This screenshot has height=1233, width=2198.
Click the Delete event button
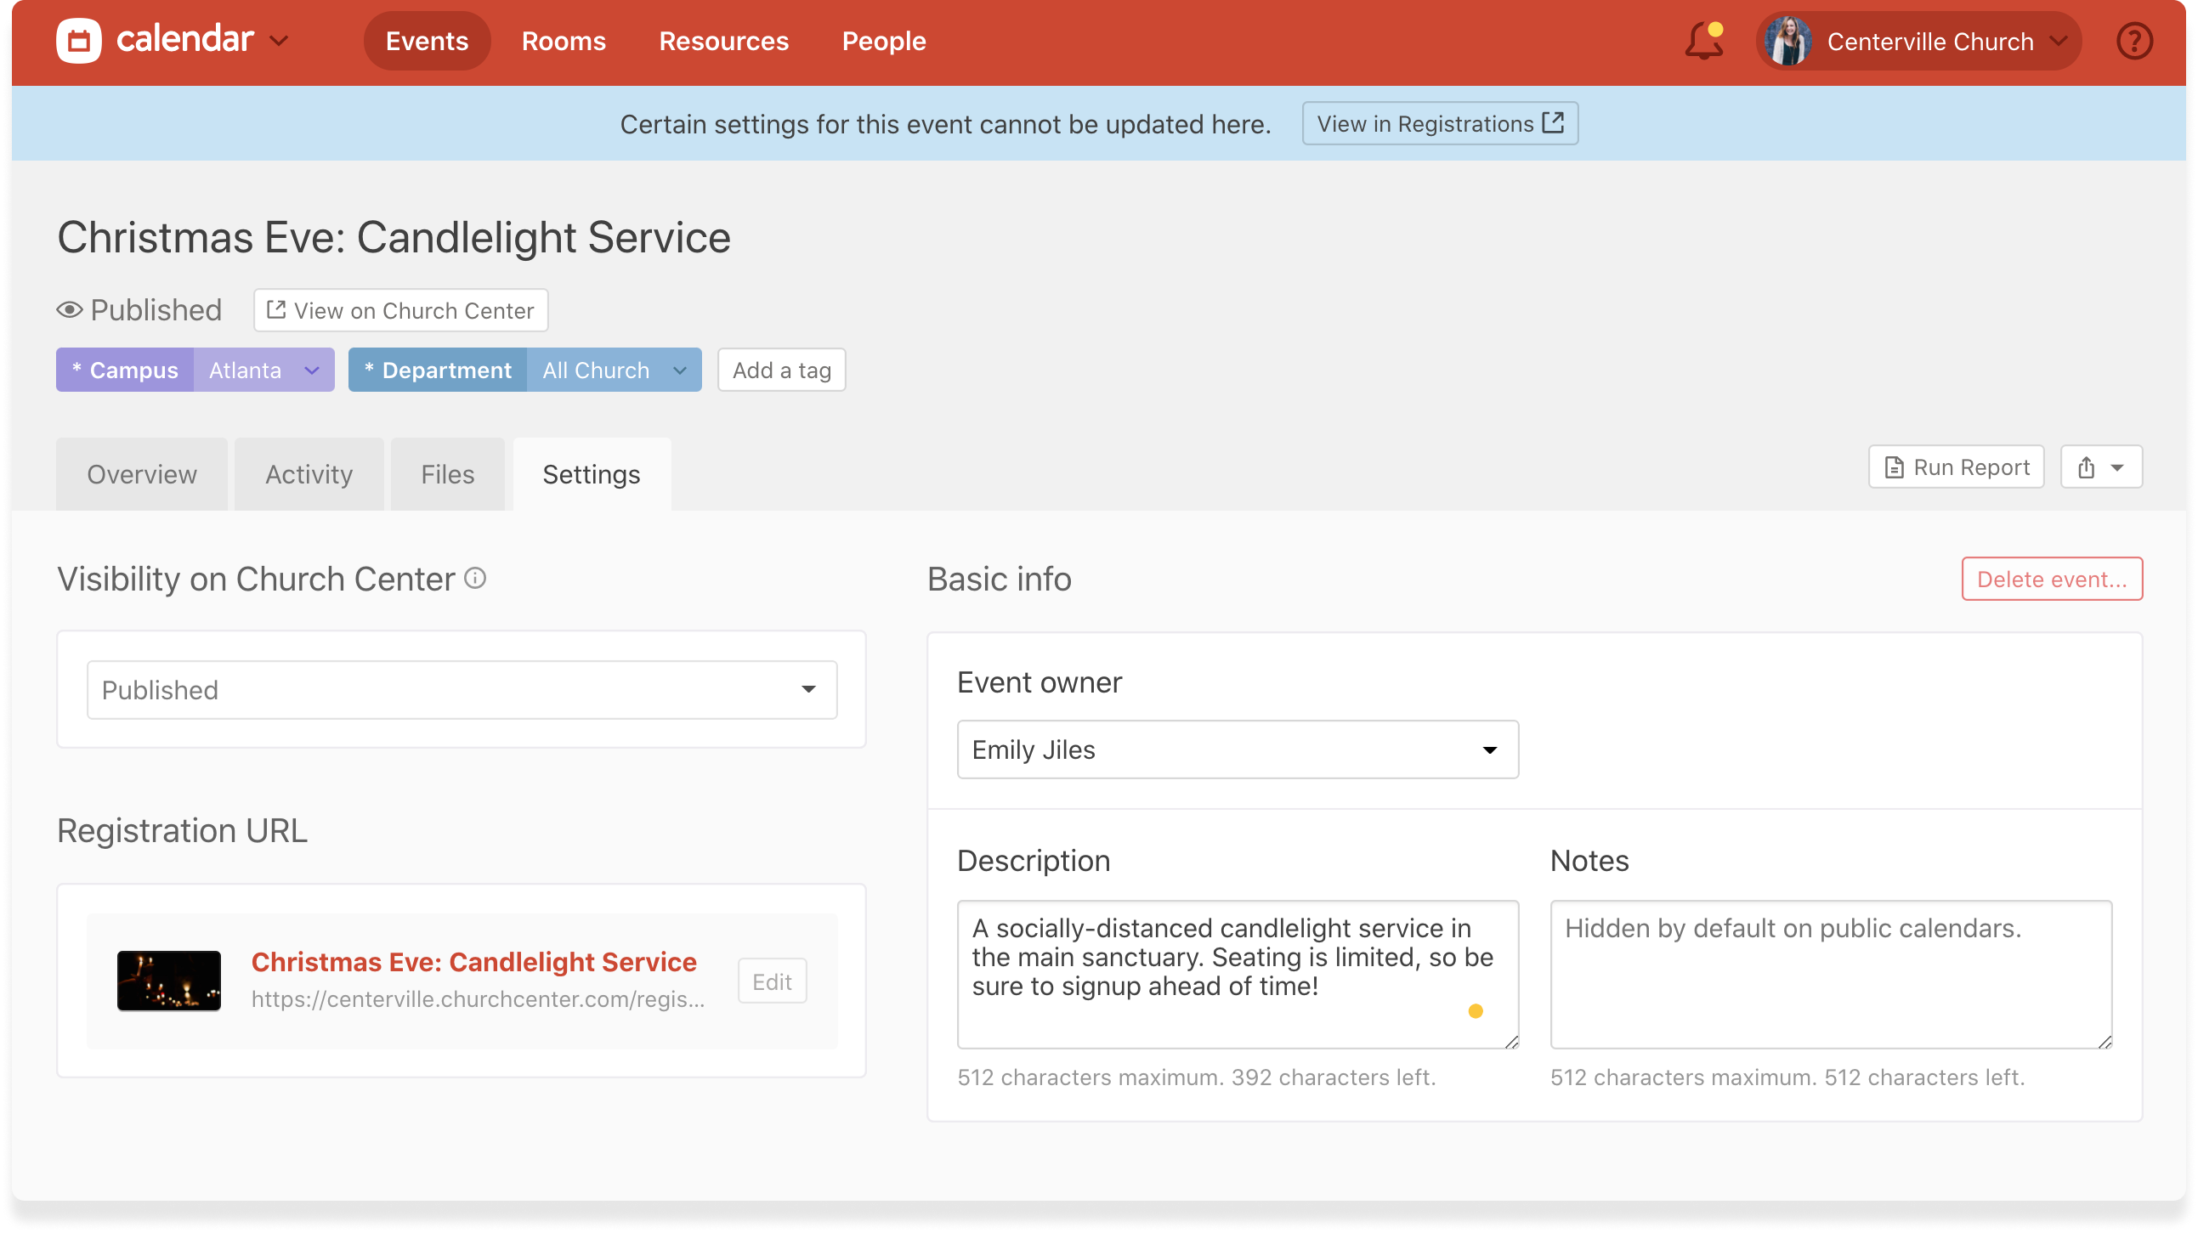click(2051, 580)
